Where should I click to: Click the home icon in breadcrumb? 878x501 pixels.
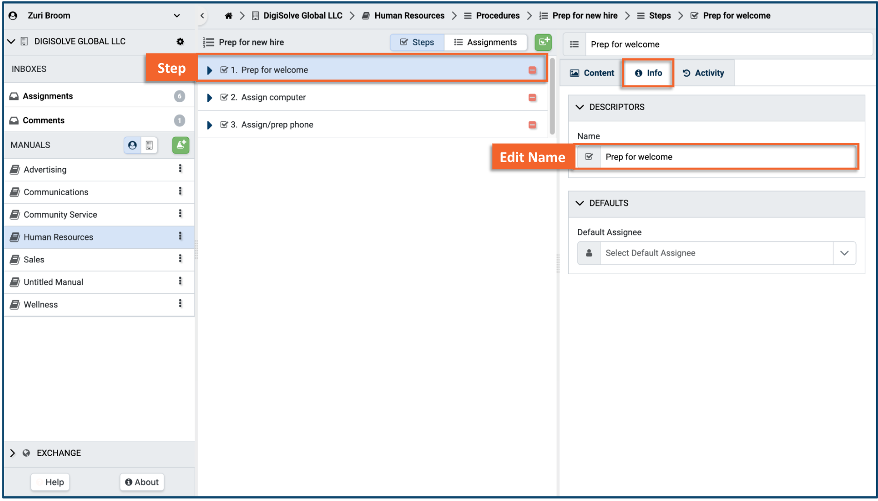[x=228, y=16]
